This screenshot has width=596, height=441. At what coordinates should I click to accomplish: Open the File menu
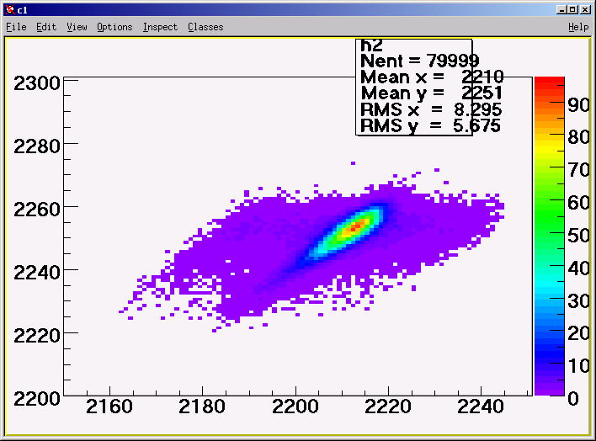(16, 27)
